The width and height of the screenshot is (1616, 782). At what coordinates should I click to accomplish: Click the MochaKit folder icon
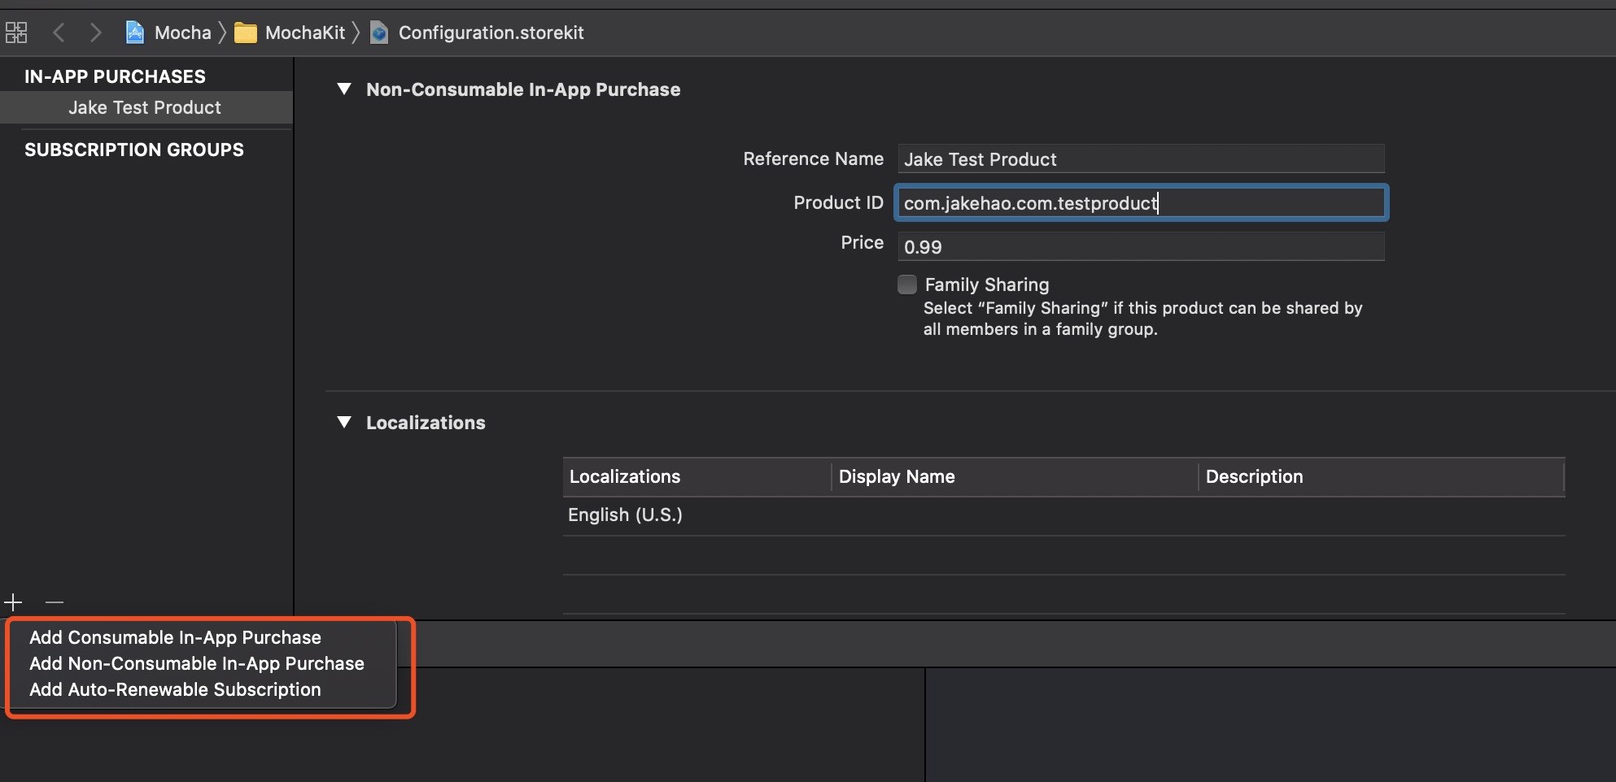pyautogui.click(x=246, y=33)
